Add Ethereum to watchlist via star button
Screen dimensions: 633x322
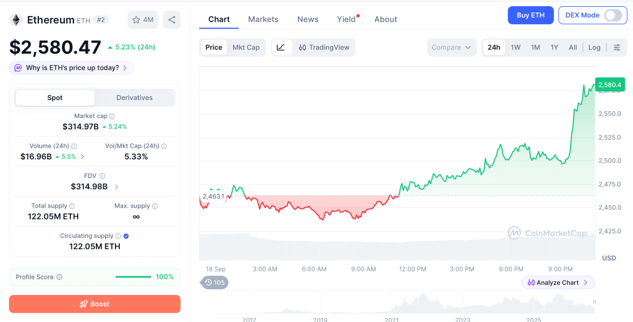click(x=143, y=20)
